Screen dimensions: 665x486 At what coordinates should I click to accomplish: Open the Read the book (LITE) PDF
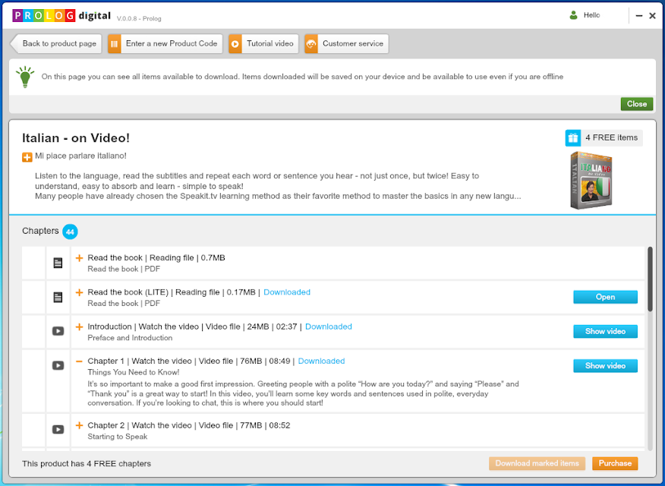pyautogui.click(x=605, y=297)
